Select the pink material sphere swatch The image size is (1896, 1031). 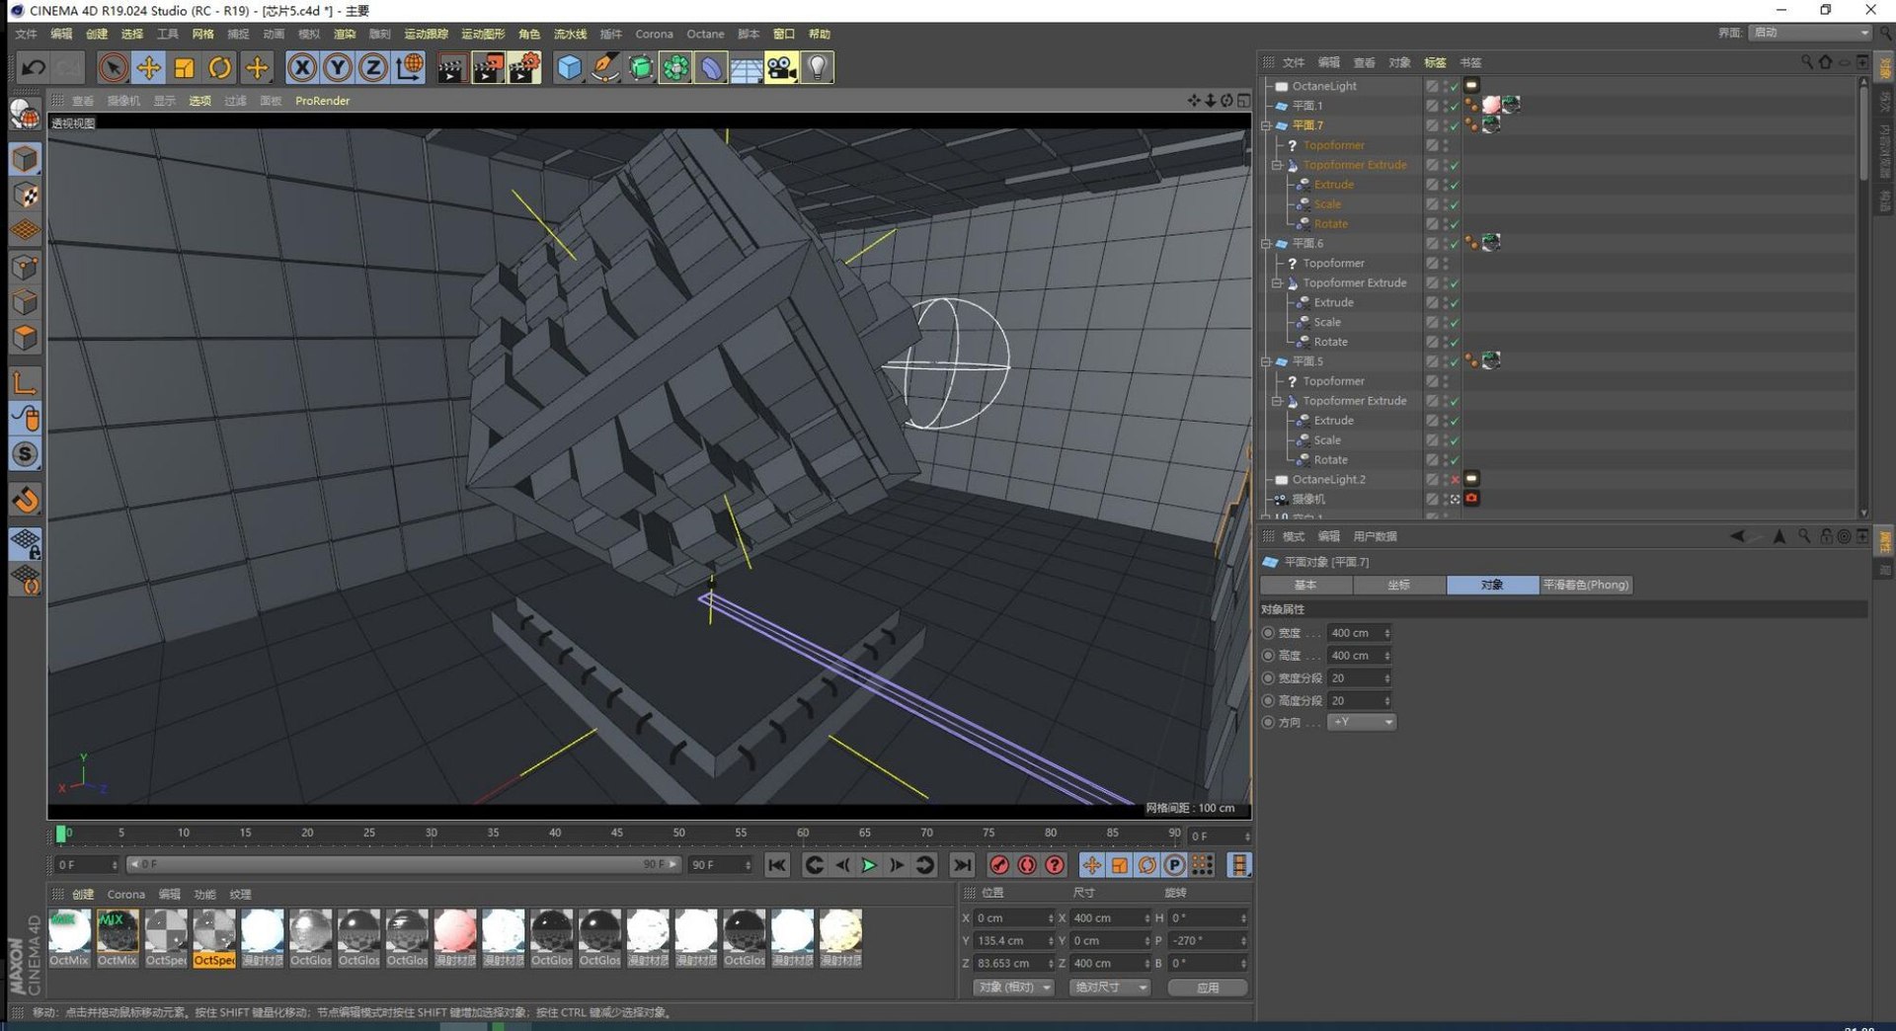455,931
